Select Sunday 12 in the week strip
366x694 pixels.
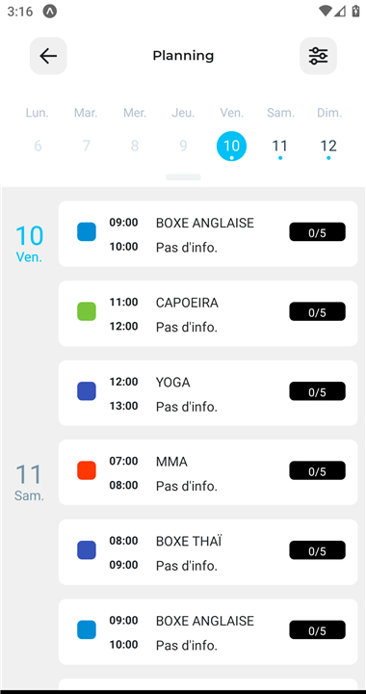tap(328, 147)
